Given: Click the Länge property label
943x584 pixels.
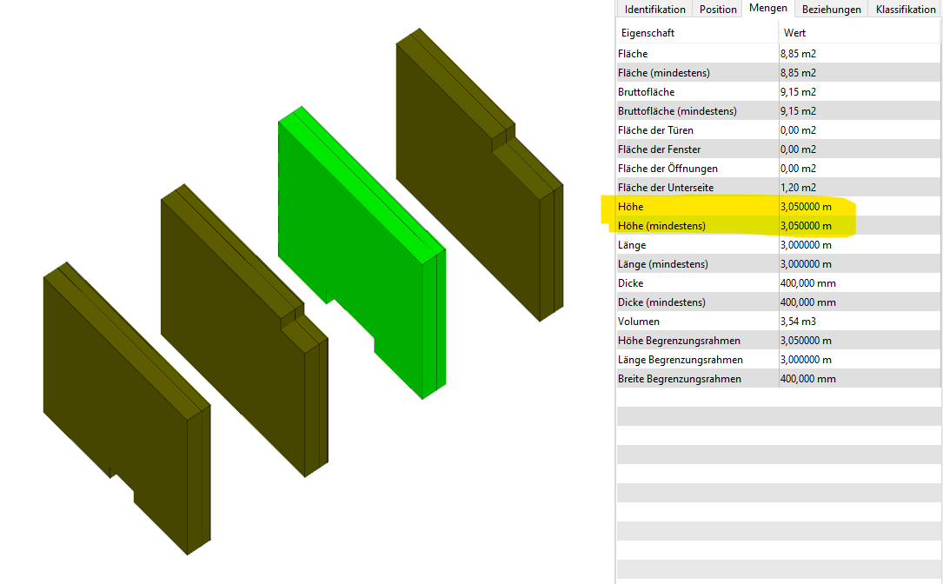Looking at the screenshot, I should (x=632, y=245).
